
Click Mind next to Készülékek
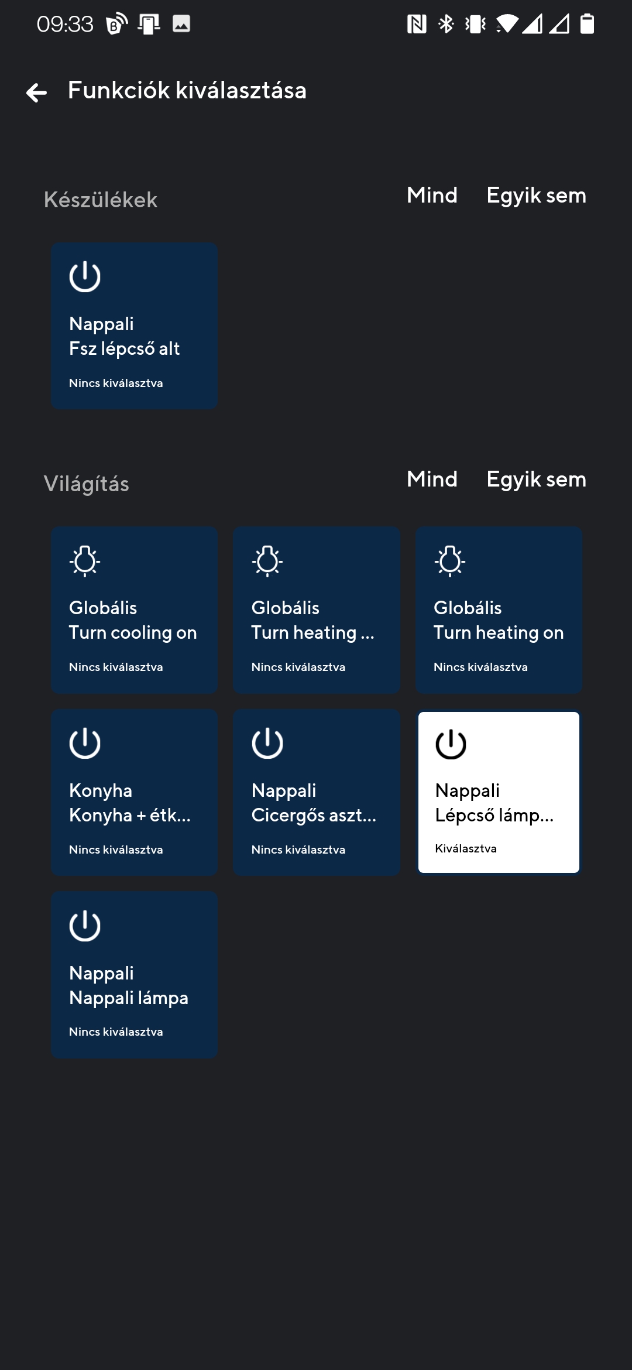(431, 196)
